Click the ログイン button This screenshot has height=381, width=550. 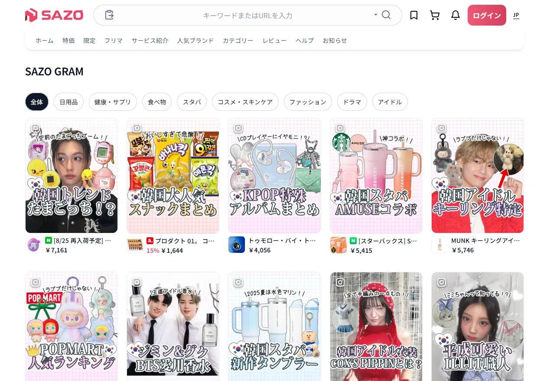tap(487, 15)
